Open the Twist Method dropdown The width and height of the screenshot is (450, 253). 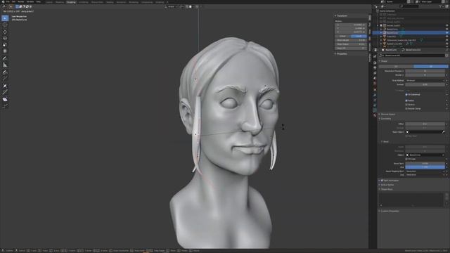click(425, 81)
